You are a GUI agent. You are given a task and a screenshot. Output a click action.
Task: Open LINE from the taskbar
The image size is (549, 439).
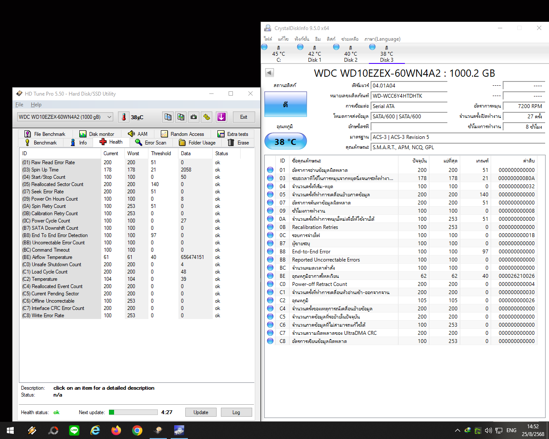point(74,430)
